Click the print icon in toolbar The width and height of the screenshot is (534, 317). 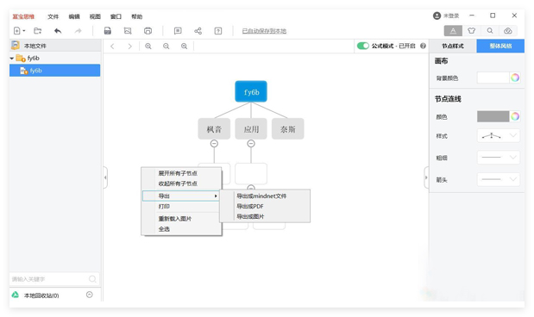(x=148, y=31)
